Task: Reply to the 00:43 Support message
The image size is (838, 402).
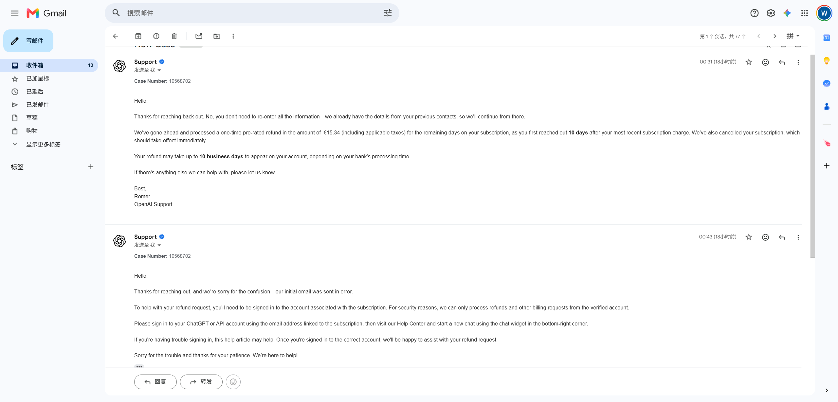Action: [x=782, y=237]
